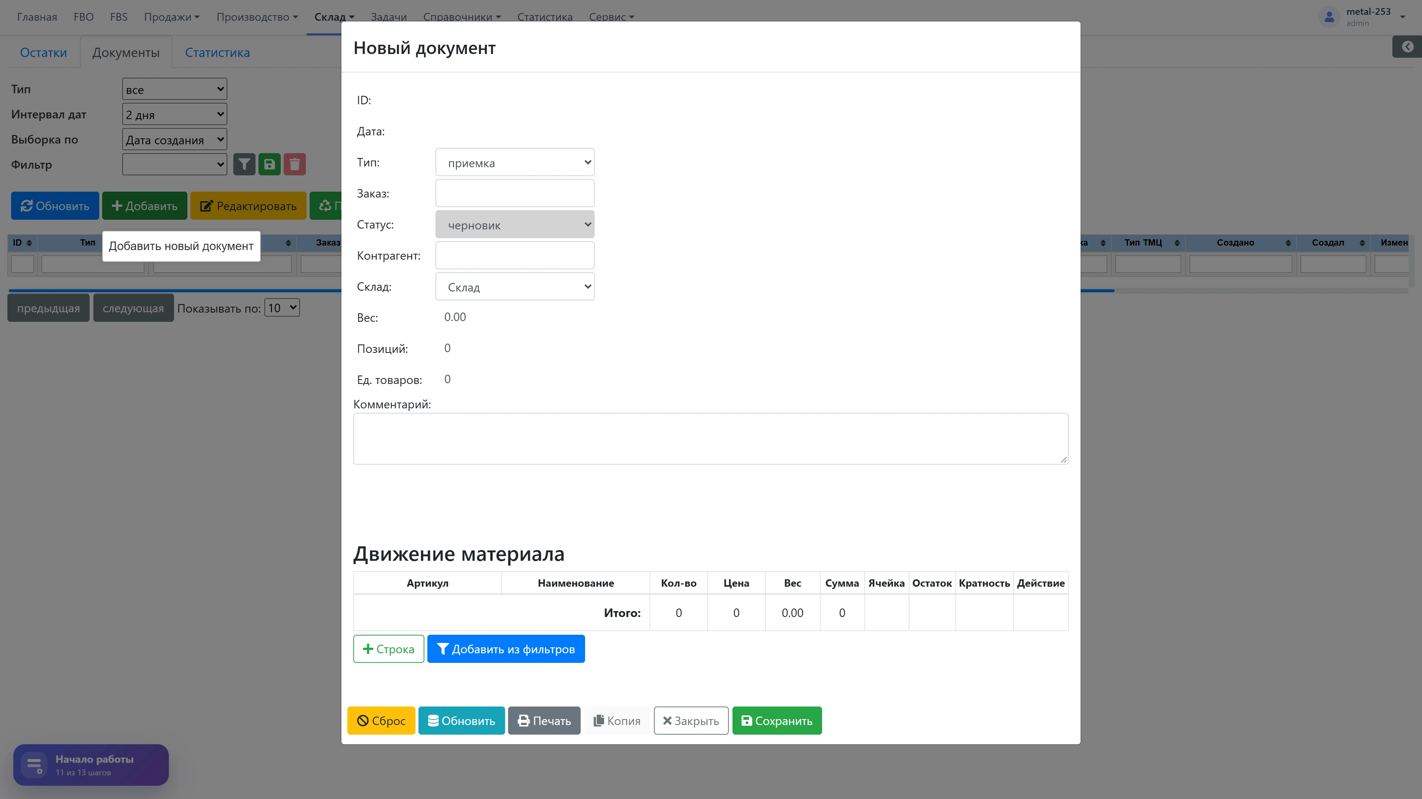Go to следующая page
This screenshot has height=799, width=1422.
133,308
